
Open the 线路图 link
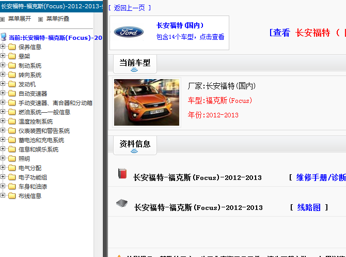pyautogui.click(x=309, y=207)
